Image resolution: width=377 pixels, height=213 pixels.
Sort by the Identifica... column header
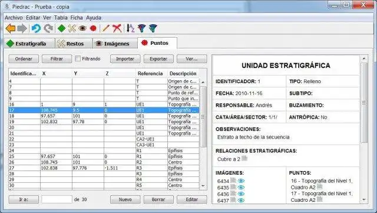coord(24,74)
